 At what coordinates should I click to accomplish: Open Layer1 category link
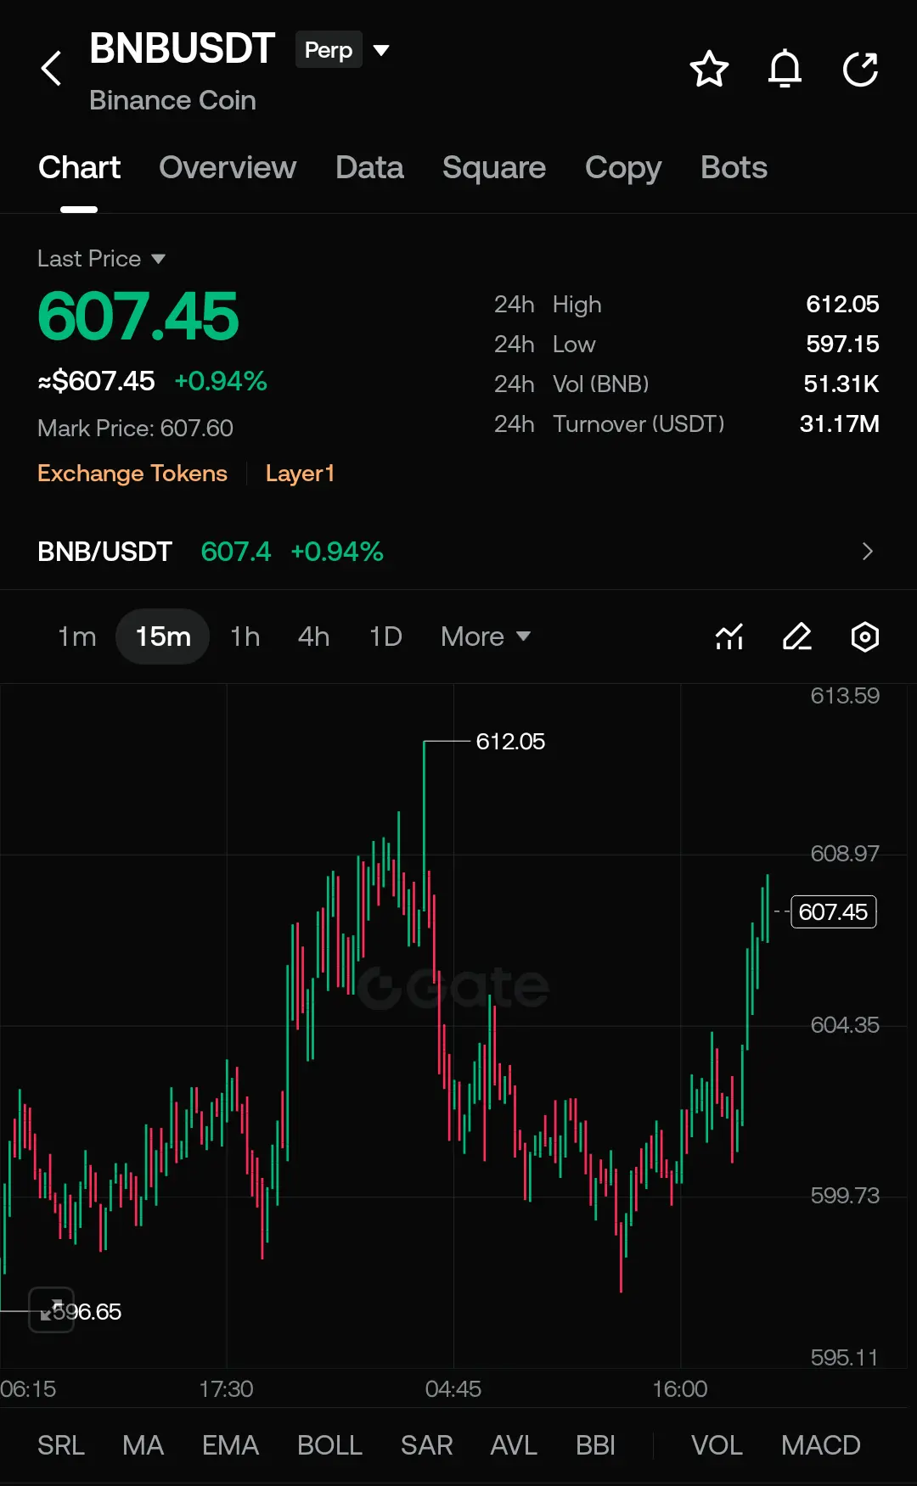[x=300, y=474]
